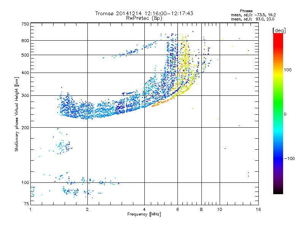
Task: Click the y-axis tick label '100'
Action: pyautogui.click(x=25, y=182)
